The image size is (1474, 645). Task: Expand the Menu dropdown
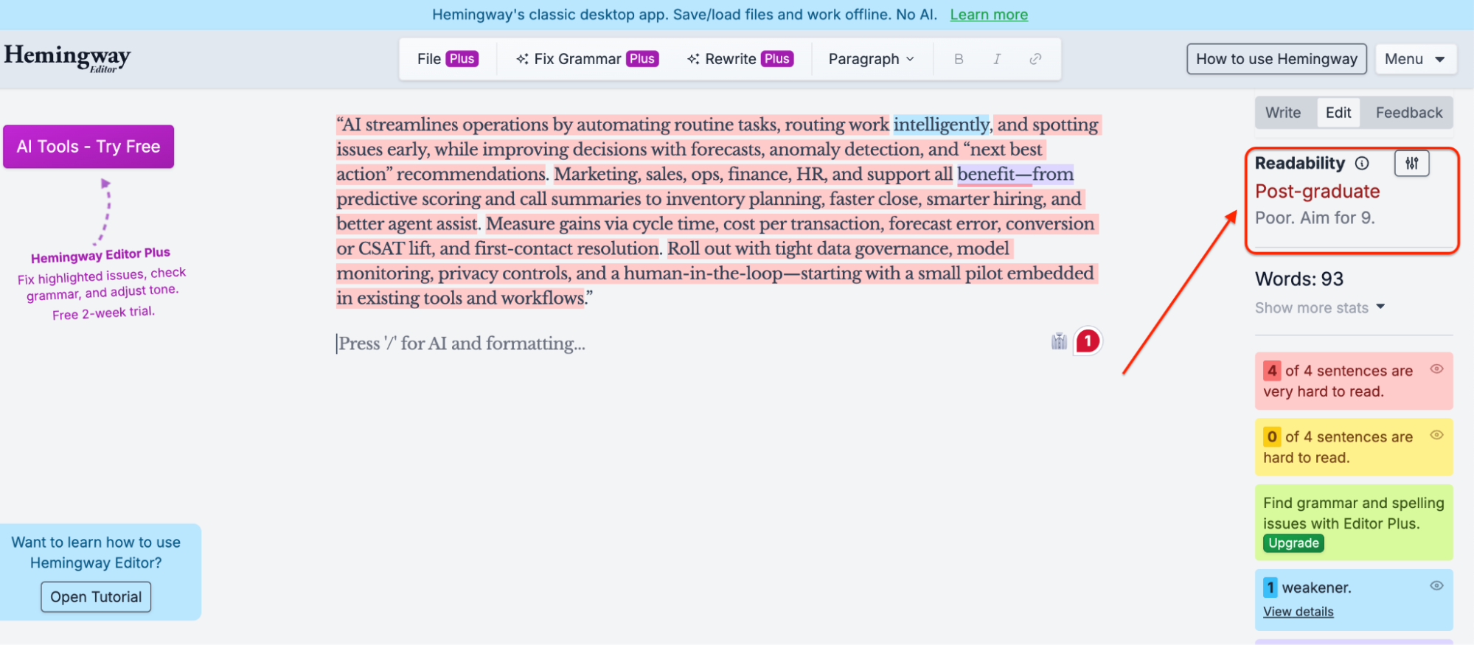pos(1415,59)
